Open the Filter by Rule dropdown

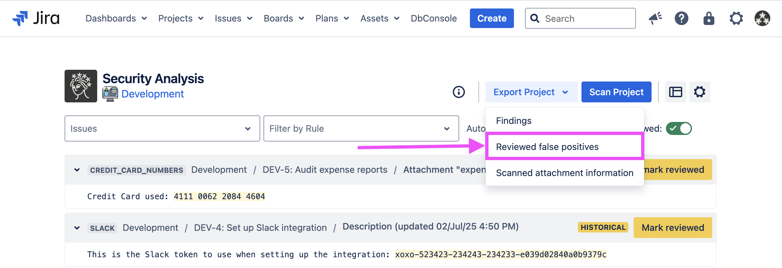(361, 128)
